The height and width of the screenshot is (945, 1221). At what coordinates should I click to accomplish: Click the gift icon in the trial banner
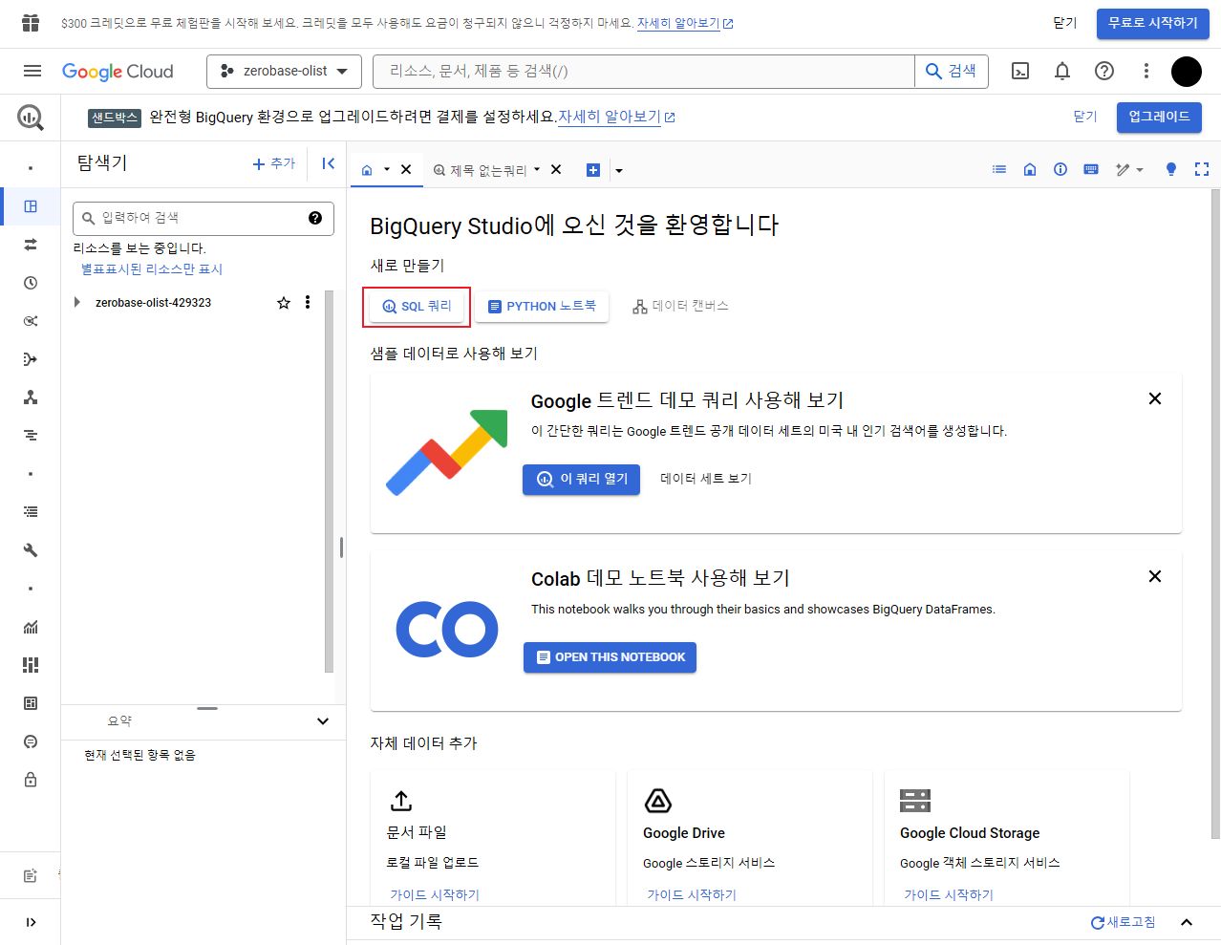coord(31,23)
